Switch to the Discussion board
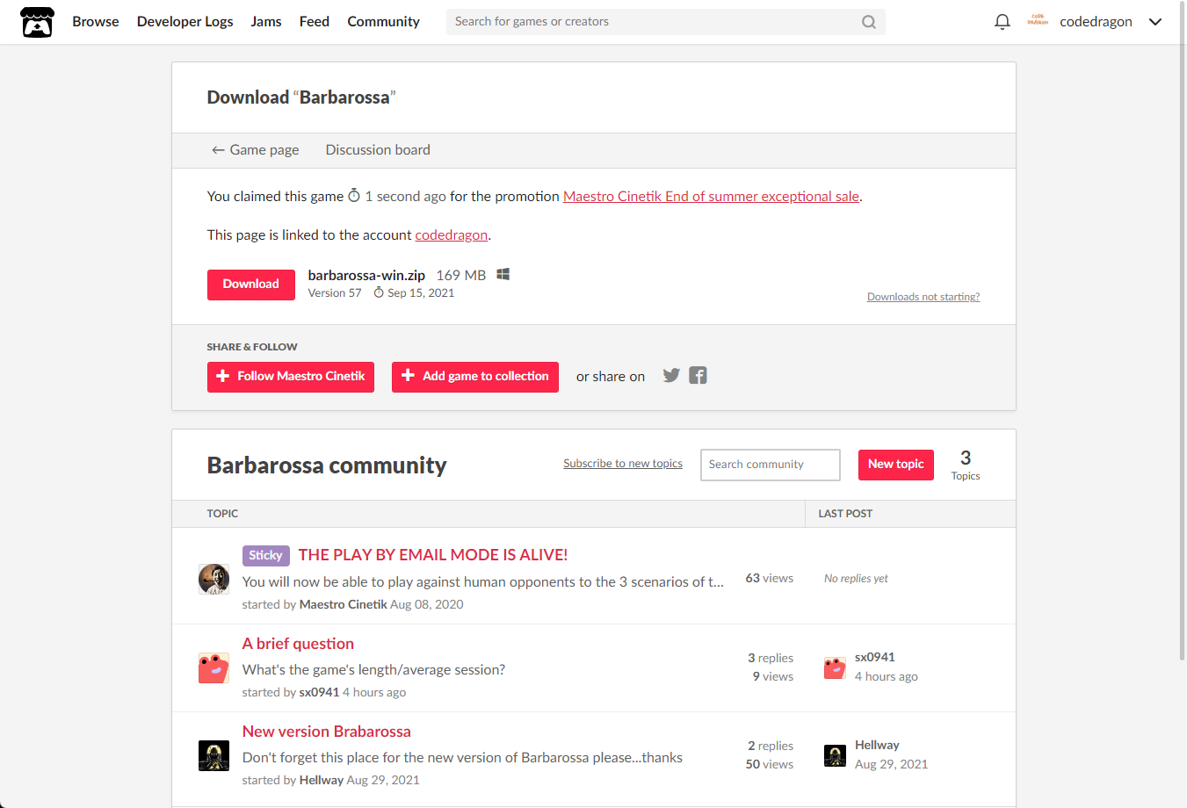The width and height of the screenshot is (1187, 808). [378, 150]
